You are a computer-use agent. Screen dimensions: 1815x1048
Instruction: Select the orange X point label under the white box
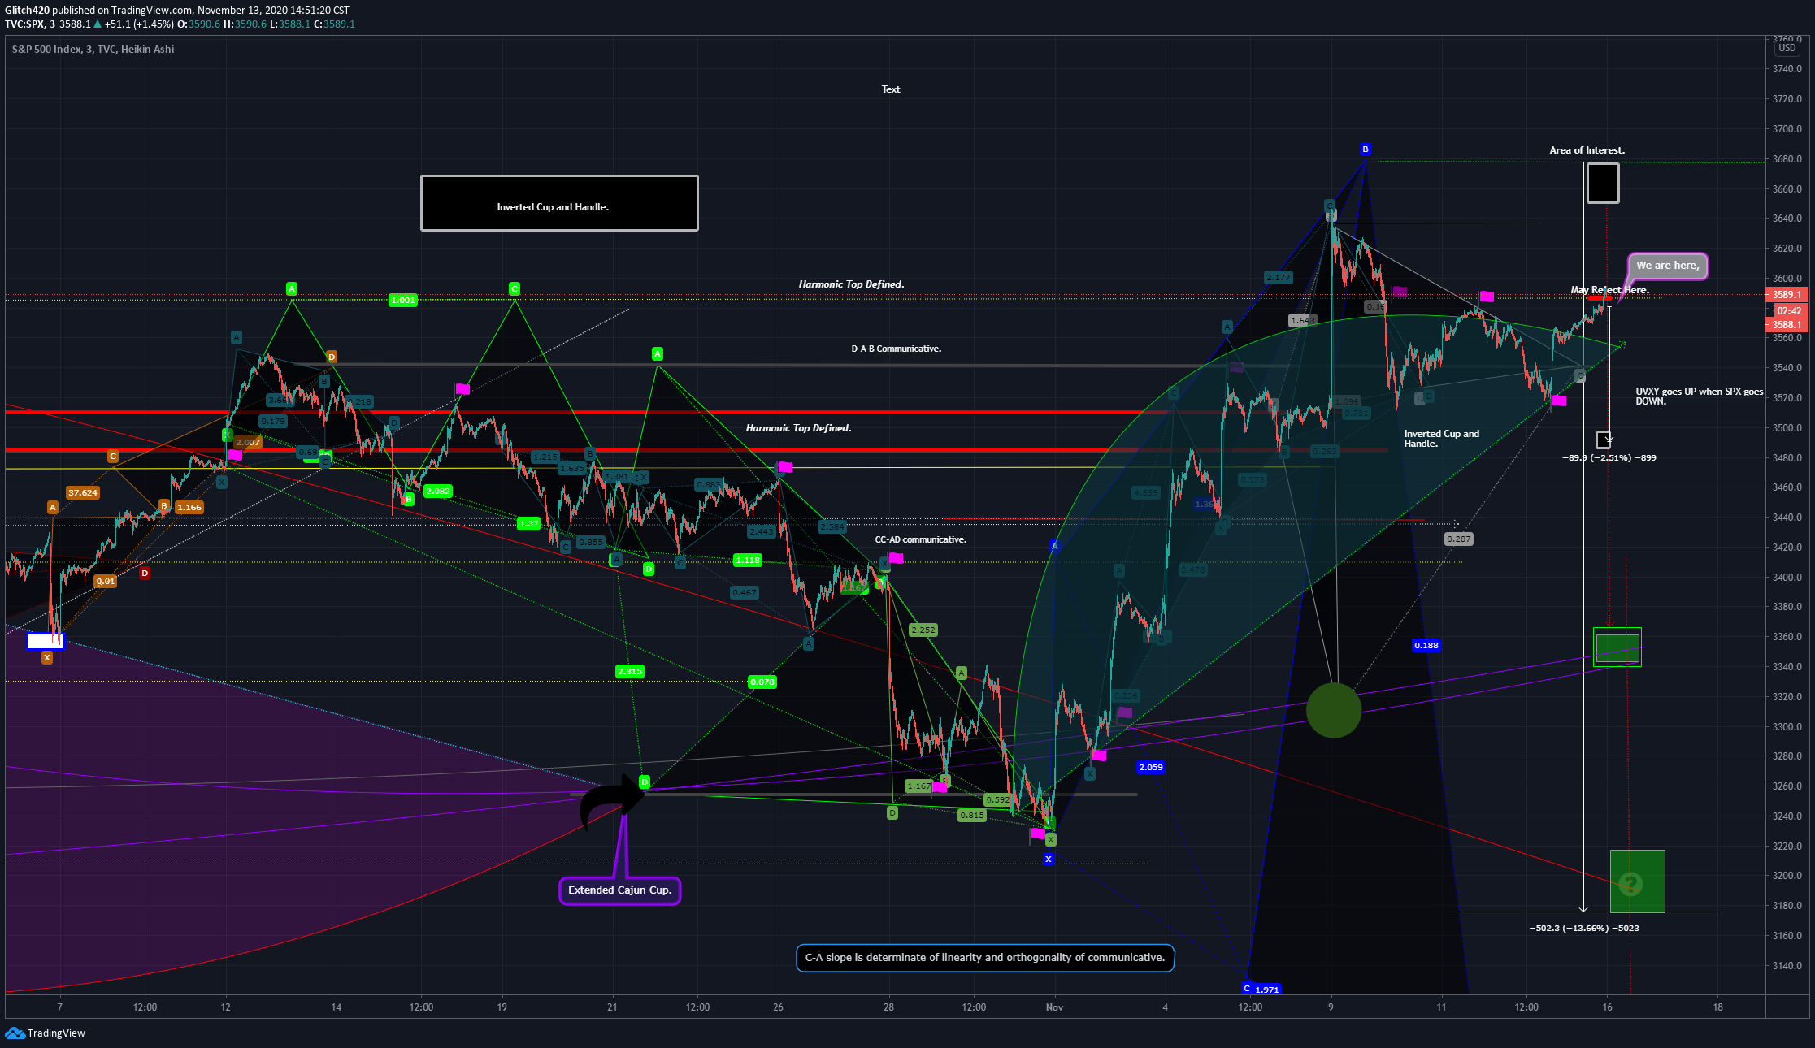point(47,657)
